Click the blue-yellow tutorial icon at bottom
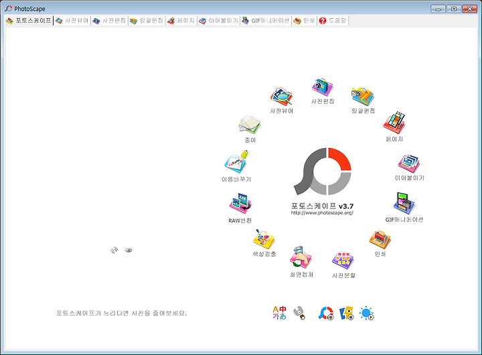 347,313
